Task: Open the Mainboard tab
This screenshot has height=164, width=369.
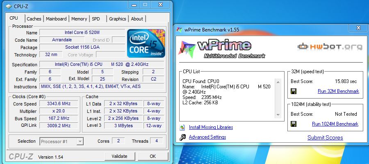Action: coord(56,19)
